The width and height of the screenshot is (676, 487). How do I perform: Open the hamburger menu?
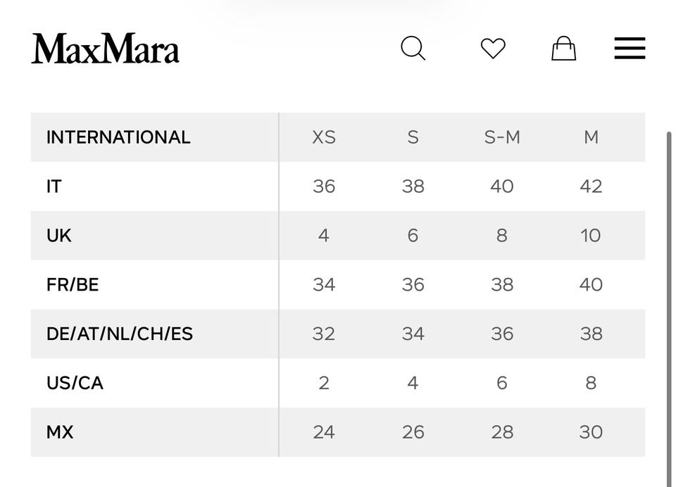(x=630, y=49)
